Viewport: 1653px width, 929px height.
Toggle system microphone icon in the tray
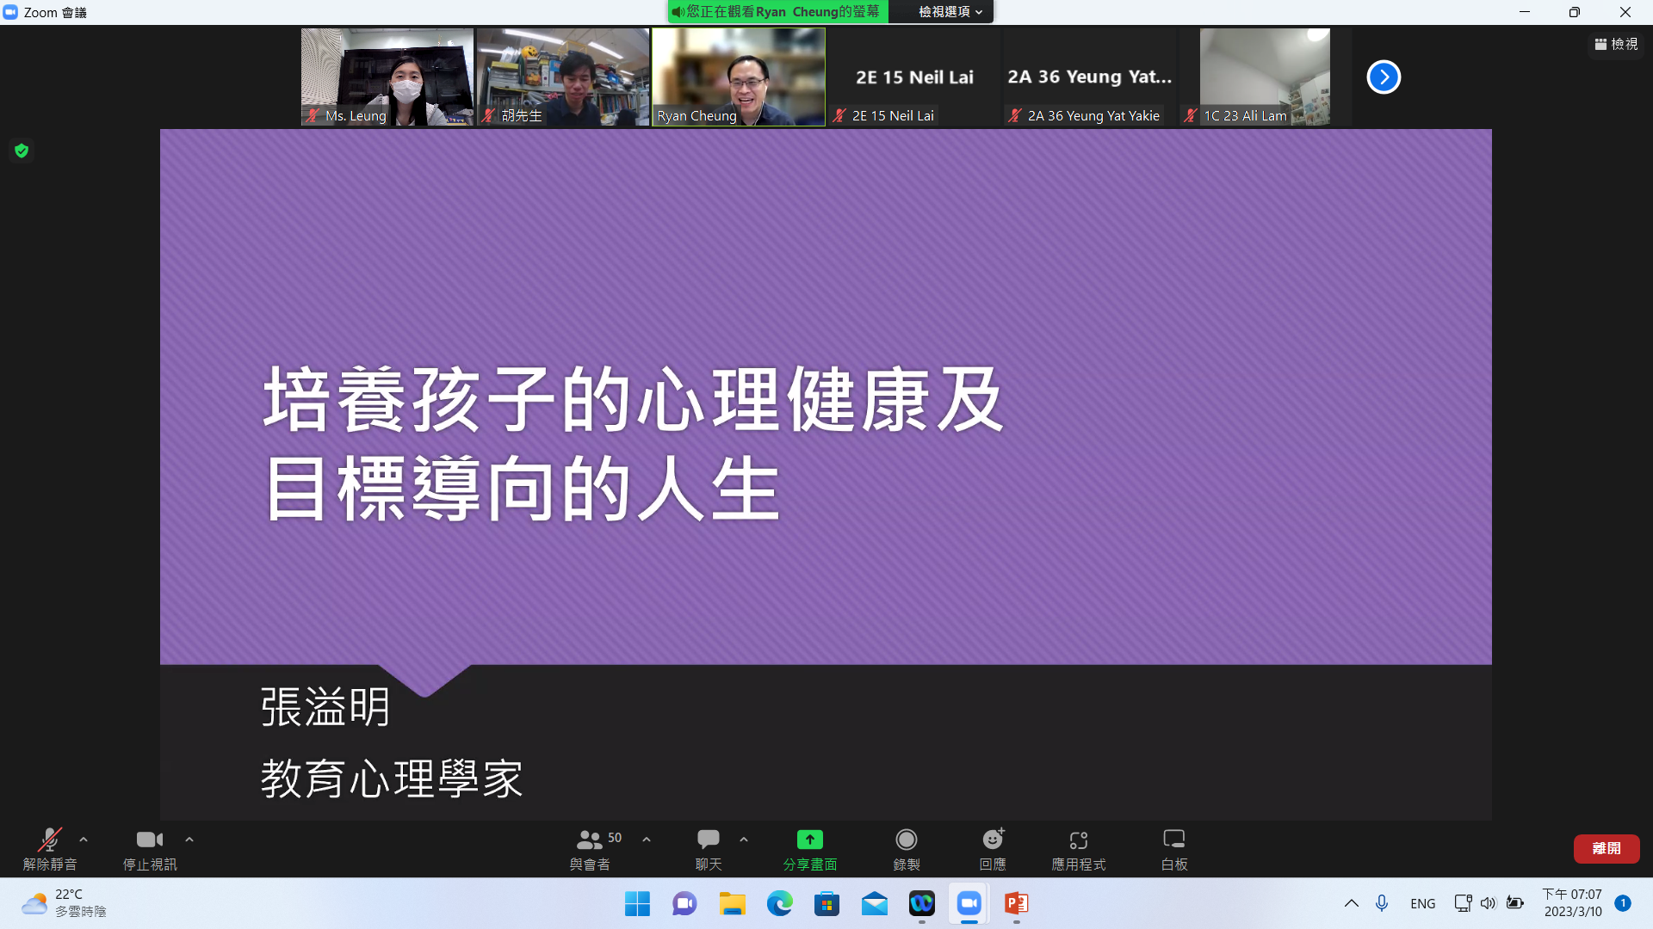pyautogui.click(x=1382, y=903)
